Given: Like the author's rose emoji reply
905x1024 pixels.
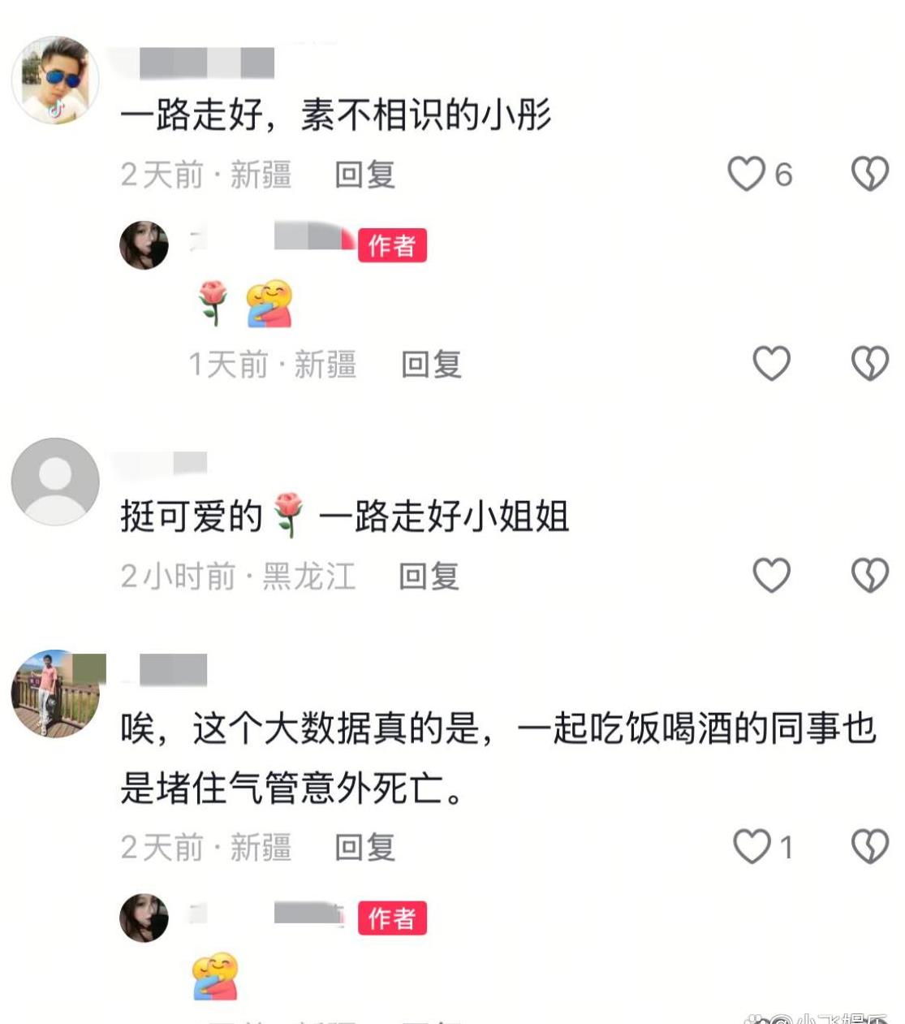Looking at the screenshot, I should pos(771,363).
